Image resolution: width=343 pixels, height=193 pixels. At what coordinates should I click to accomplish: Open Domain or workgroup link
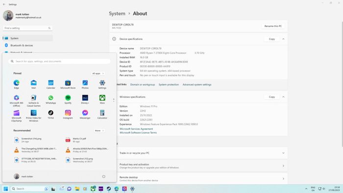(143, 85)
